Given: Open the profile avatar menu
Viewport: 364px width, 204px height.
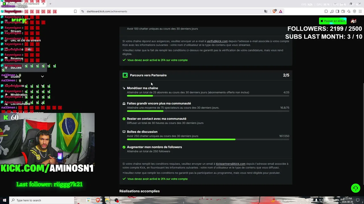Looking at the screenshot, I should pos(353,21).
